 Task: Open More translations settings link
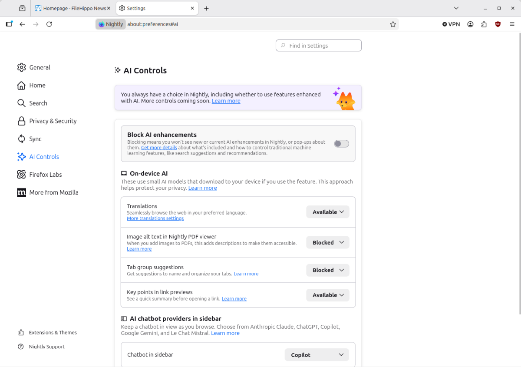point(155,218)
